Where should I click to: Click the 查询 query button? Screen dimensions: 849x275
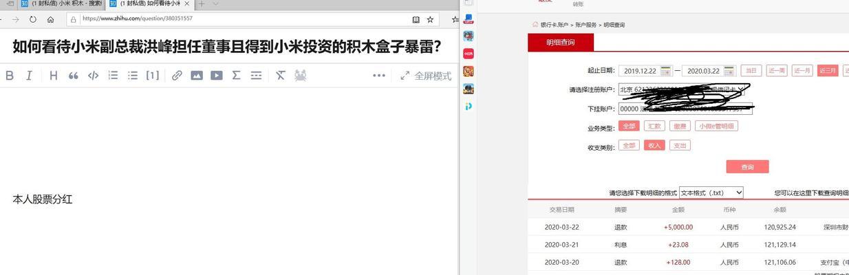click(x=747, y=167)
